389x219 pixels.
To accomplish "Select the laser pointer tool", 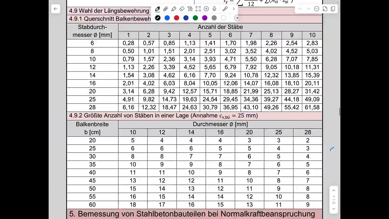I will coord(225,9).
